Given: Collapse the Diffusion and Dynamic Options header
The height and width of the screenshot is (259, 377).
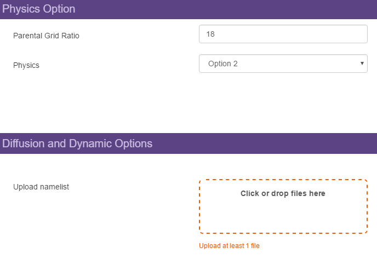Looking at the screenshot, I should click(x=188, y=143).
